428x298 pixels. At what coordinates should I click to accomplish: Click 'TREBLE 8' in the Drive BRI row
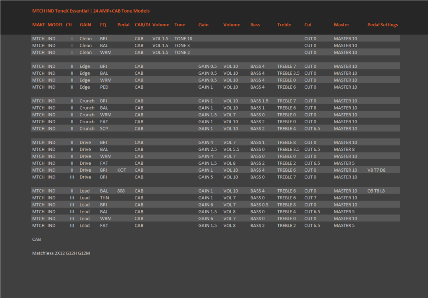point(286,143)
